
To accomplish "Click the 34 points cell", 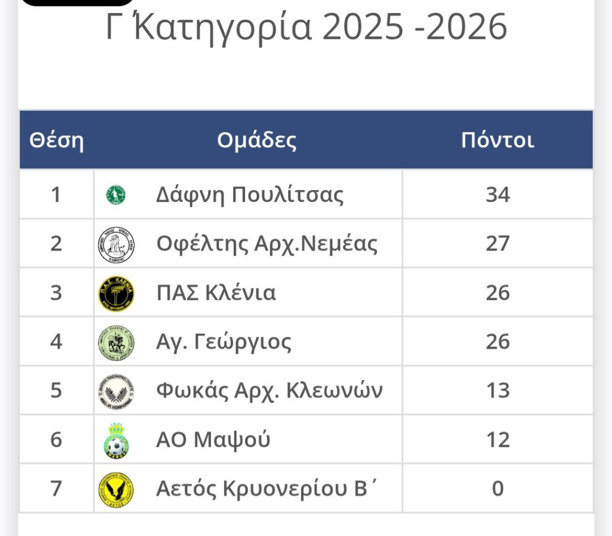I will (497, 195).
